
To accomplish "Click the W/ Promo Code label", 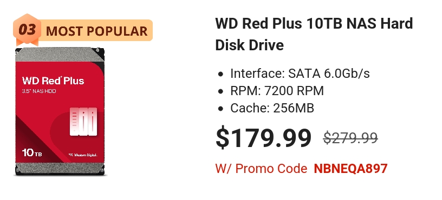I will (x=261, y=169).
